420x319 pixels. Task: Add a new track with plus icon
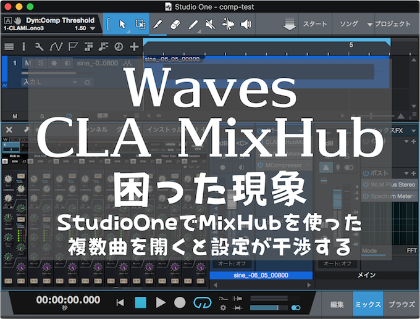tap(134, 47)
